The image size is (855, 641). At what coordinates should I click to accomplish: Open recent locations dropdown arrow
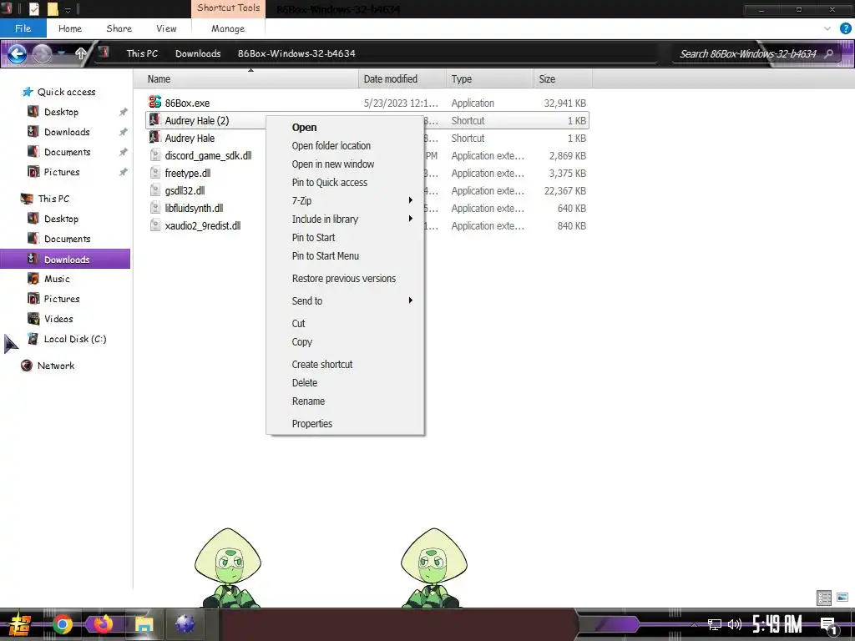click(x=62, y=53)
